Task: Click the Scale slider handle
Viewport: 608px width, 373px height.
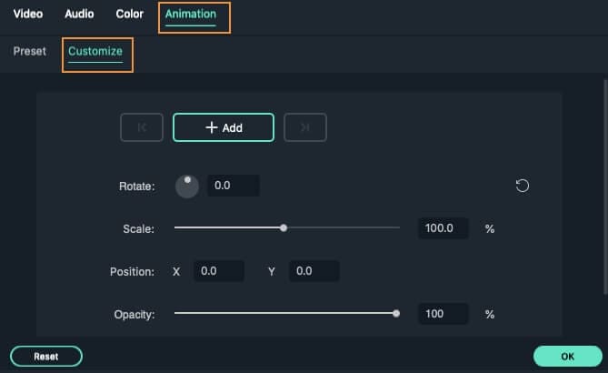Action: pos(284,228)
